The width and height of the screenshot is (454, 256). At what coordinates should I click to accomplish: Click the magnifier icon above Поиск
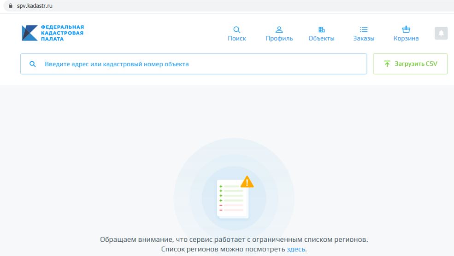coord(237,29)
